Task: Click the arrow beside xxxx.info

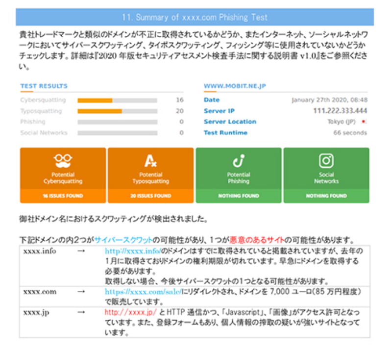Action: pyautogui.click(x=81, y=251)
